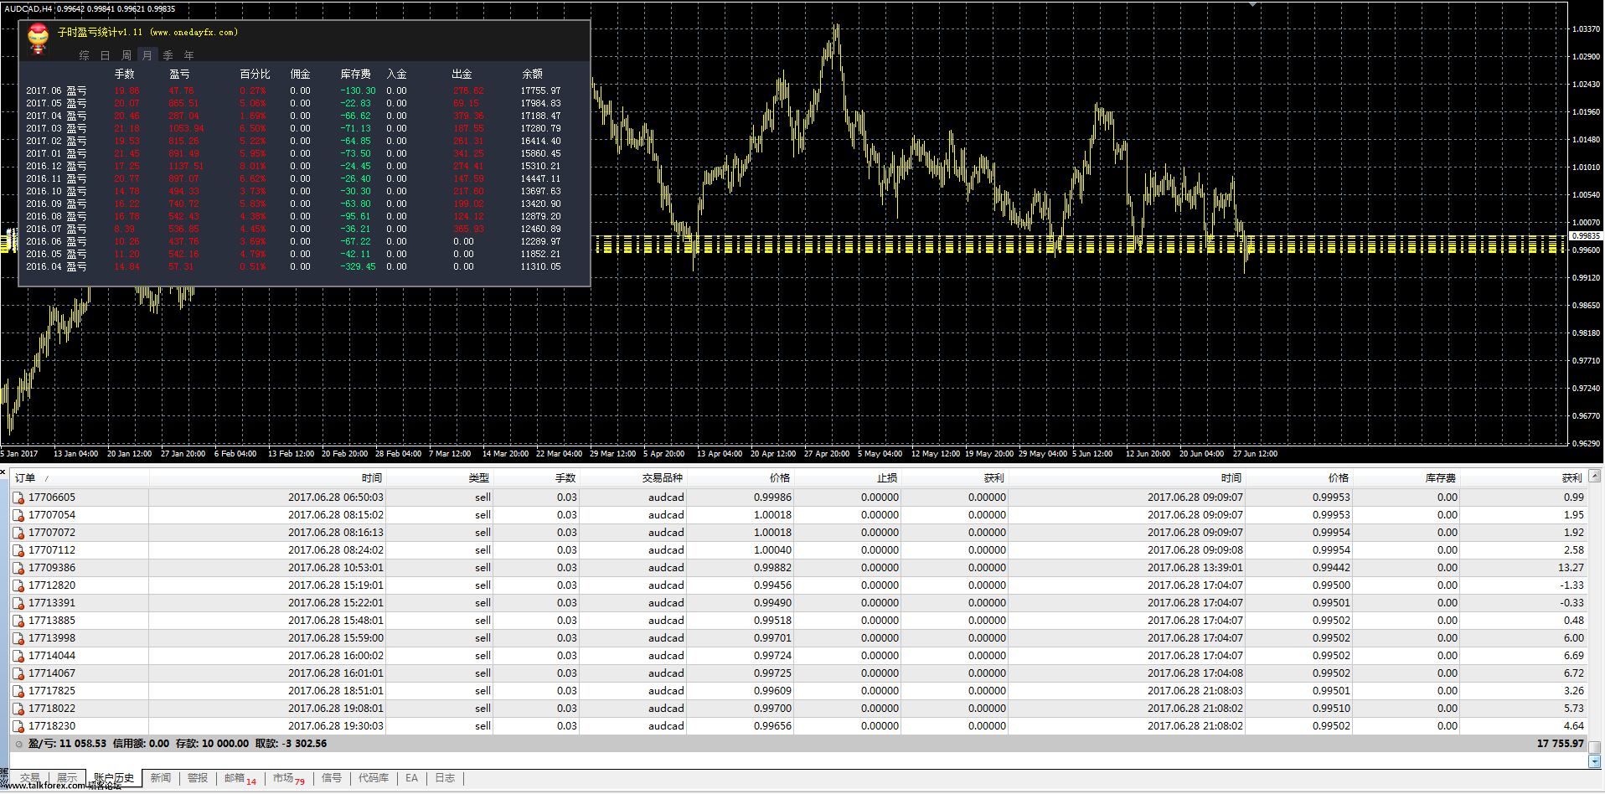Viewport: 1605px width, 794px height.
Task: Click the order icon for ticket 17707072
Action: (x=18, y=533)
